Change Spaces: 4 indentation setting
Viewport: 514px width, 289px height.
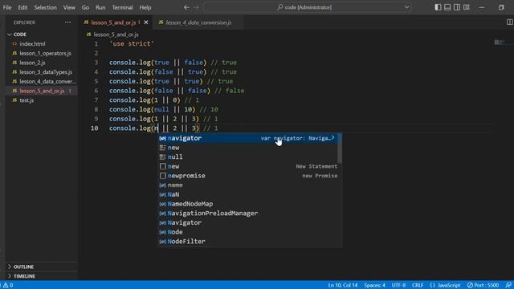coord(374,285)
